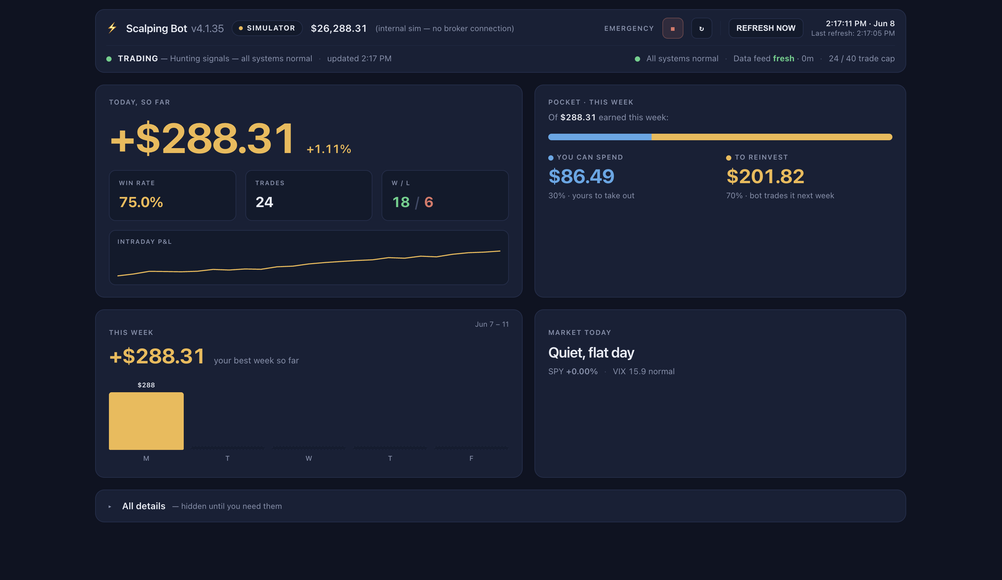This screenshot has width=1002, height=580.
Task: Click the Jun 7 – 11 date range
Action: tap(492, 324)
